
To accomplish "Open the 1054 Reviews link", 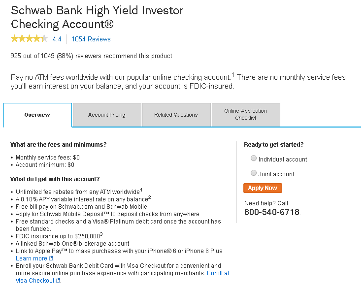I will click(x=91, y=39).
